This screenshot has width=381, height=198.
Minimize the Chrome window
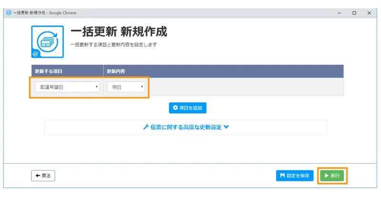(339, 13)
